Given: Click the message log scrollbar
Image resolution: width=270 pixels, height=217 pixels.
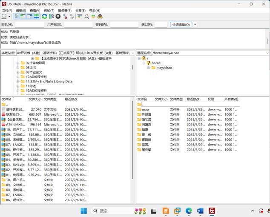Looking at the screenshot, I should point(267,41).
